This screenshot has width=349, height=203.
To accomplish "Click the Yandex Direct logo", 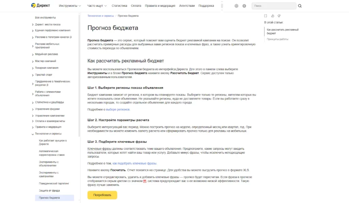I will click(41, 5).
